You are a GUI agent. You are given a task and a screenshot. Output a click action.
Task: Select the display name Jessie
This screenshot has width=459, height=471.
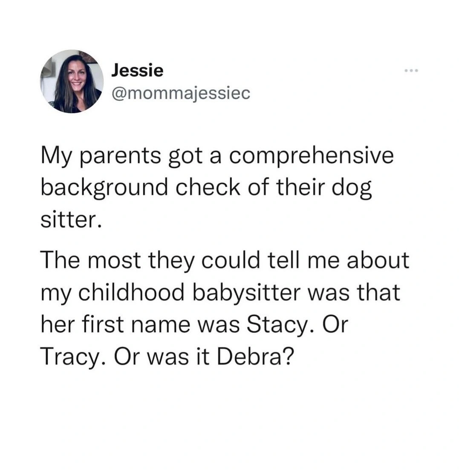coord(136,70)
